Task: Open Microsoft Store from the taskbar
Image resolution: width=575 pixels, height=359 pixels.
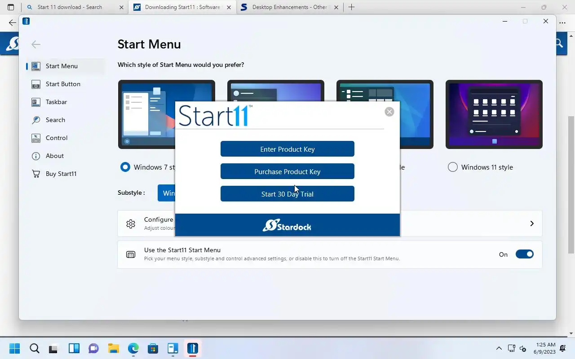Action: [153, 348]
